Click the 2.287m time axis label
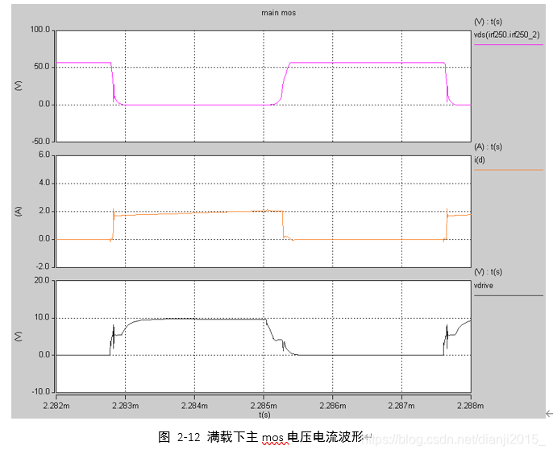Screen dimensions: 553x454 [401, 406]
